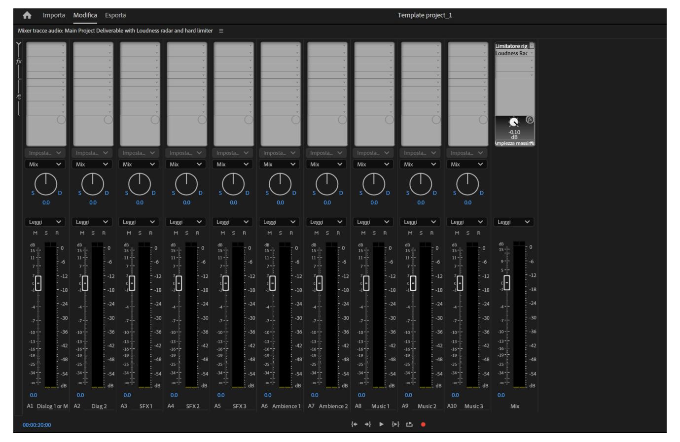Open the Mix output dropdown on track A2

click(x=92, y=164)
